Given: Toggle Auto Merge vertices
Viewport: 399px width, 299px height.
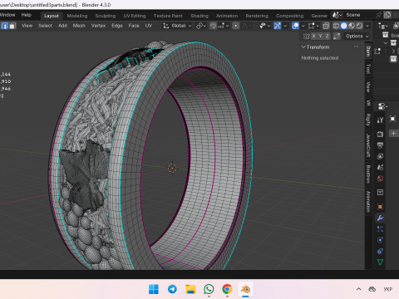Looking at the screenshot, I should pyautogui.click(x=337, y=36).
